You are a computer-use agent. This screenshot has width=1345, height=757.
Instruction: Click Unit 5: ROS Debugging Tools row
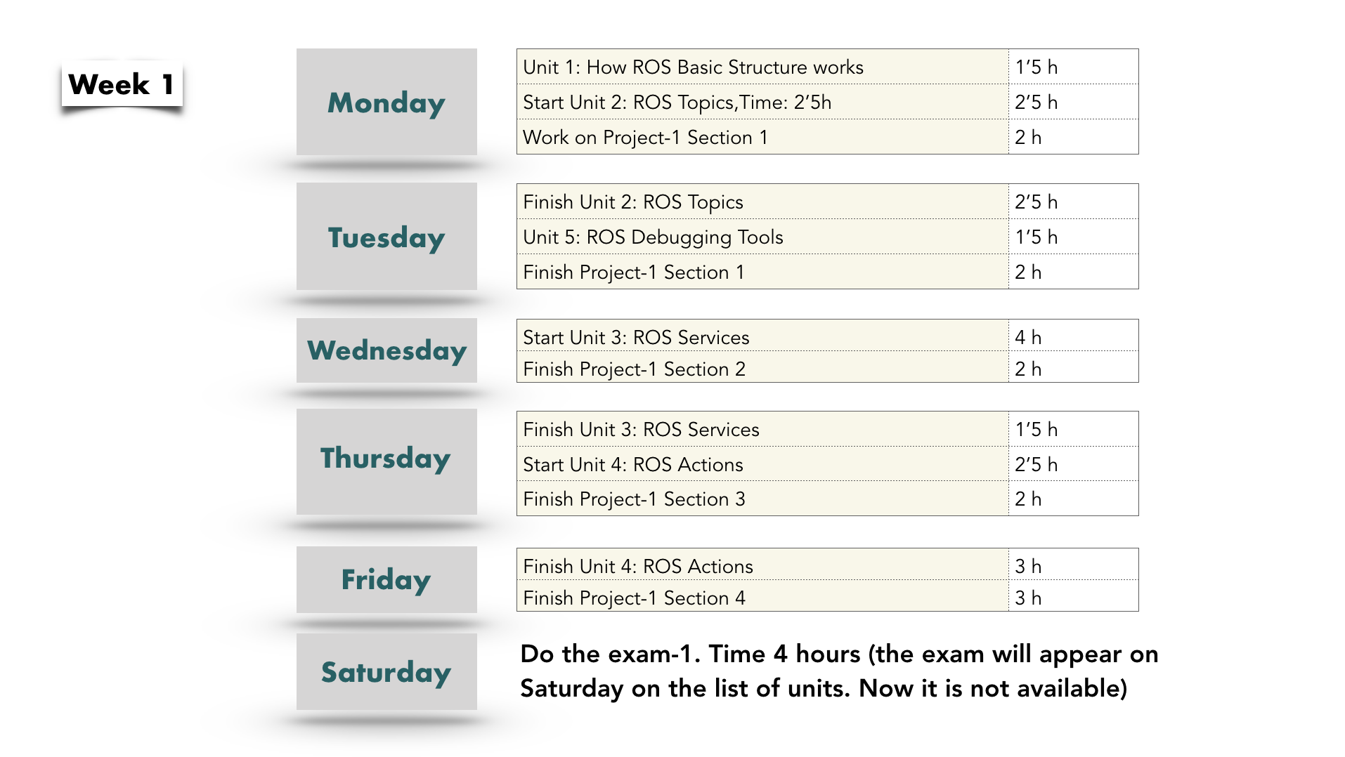(827, 237)
